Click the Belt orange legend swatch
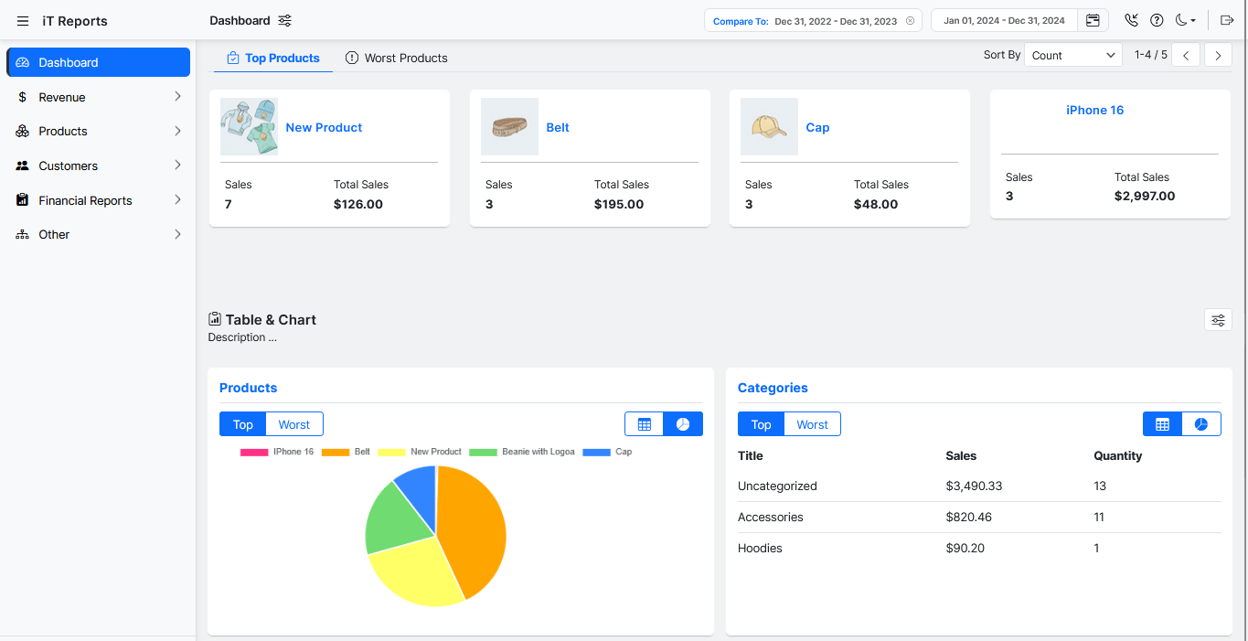1248x641 pixels. [336, 452]
